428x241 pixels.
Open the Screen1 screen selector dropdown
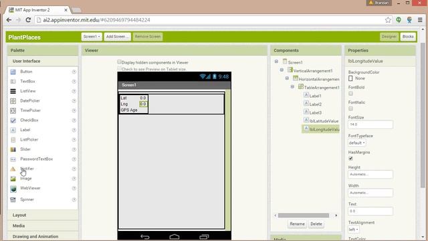(92, 37)
